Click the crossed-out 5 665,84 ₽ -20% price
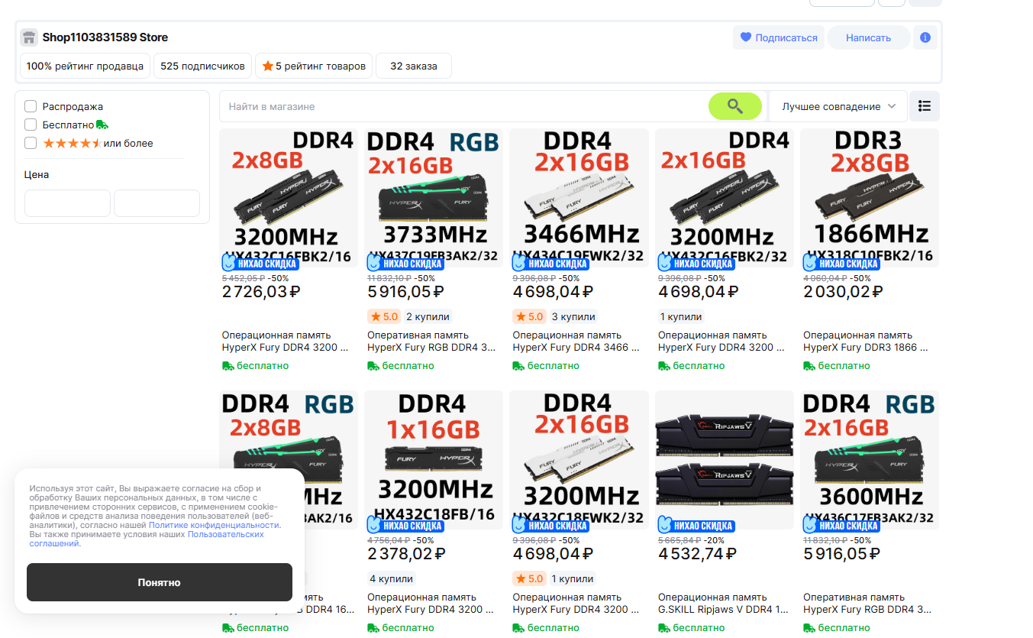 [x=691, y=540]
